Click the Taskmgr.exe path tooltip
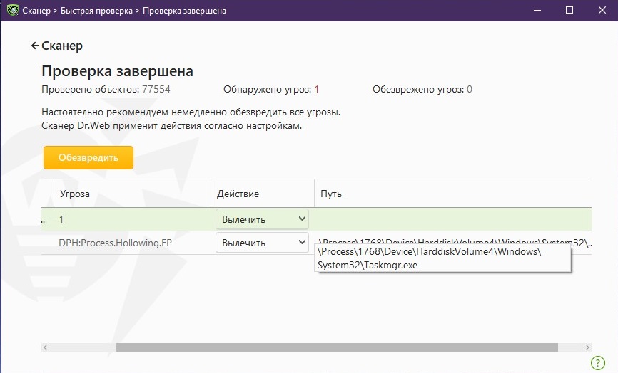The image size is (618, 373). point(442,258)
